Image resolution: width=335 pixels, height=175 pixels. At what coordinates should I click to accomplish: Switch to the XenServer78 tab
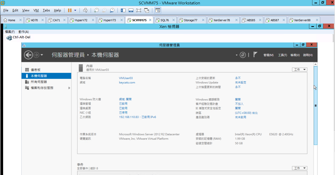224,20
